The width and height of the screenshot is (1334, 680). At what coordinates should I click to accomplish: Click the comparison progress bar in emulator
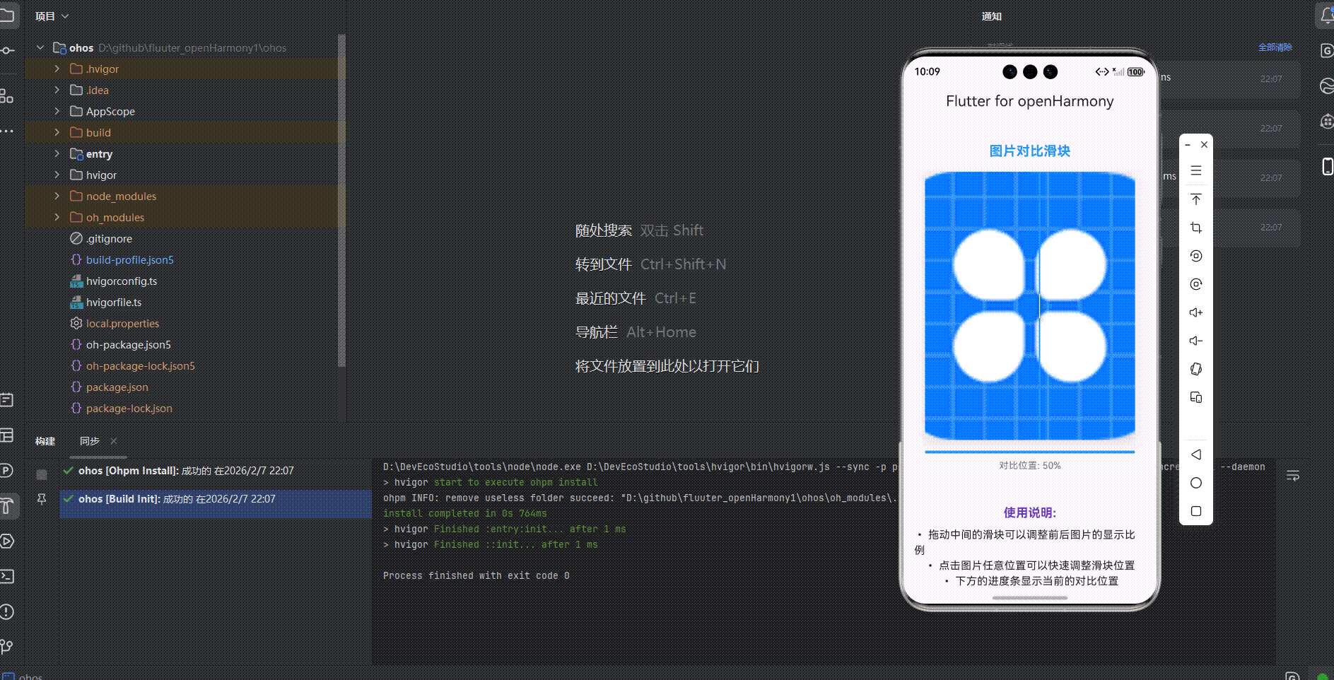(x=1030, y=452)
